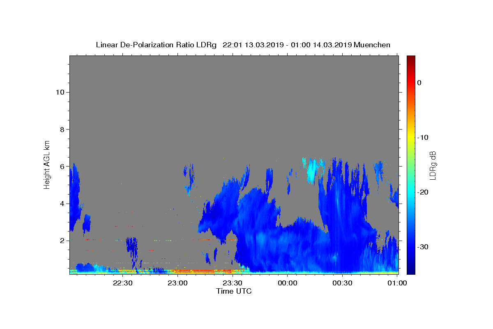This screenshot has height=329, width=493.
Task: Click the plot title 'Linear De-Polarization Ratio LDRg'
Action: (x=156, y=45)
